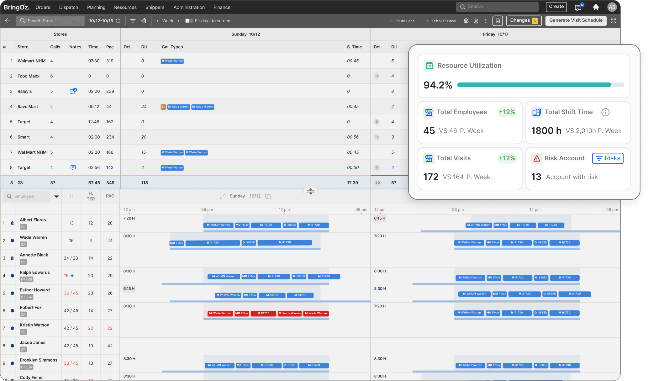Go to home via house icon
This screenshot has height=381, width=648.
point(596,7)
